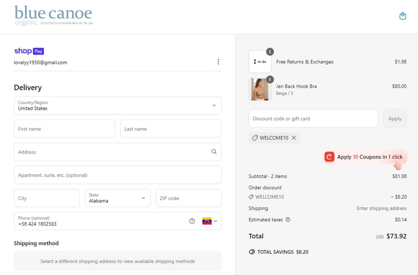Screen dimensions: 418x275
Task: Click the Enter shipping address text
Action: point(381,208)
